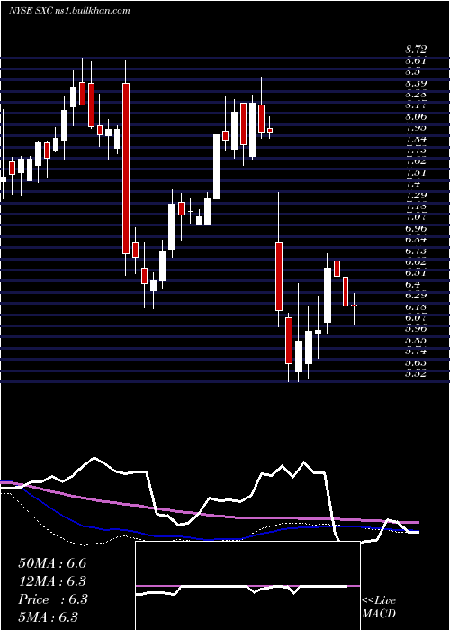
Task: Select the '5MA : 6.3' readout
Action: (49, 617)
